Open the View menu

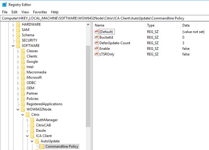tap(25, 12)
